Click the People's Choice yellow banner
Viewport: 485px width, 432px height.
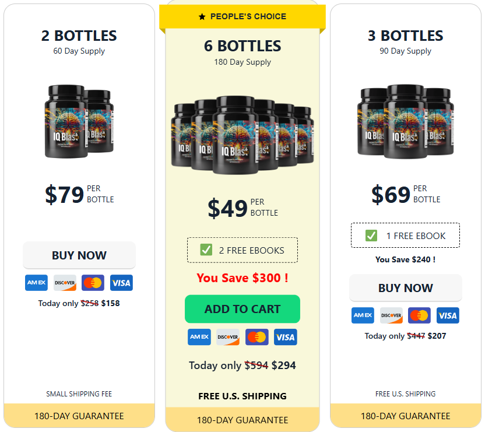(242, 16)
